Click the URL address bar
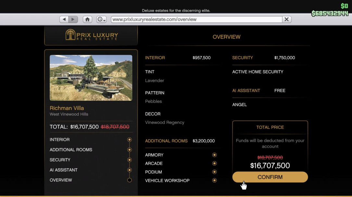This screenshot has height=197, width=352. [x=197, y=19]
